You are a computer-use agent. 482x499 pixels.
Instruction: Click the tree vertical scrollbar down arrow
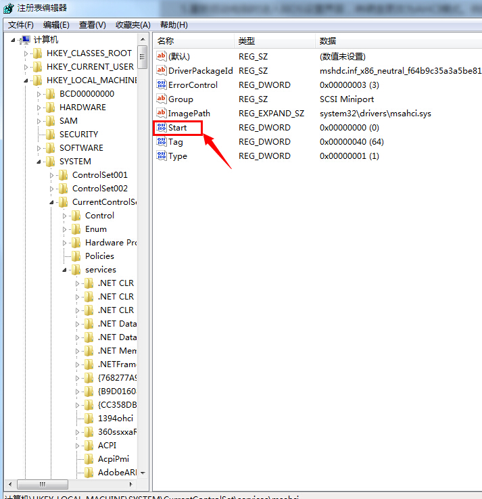click(143, 473)
